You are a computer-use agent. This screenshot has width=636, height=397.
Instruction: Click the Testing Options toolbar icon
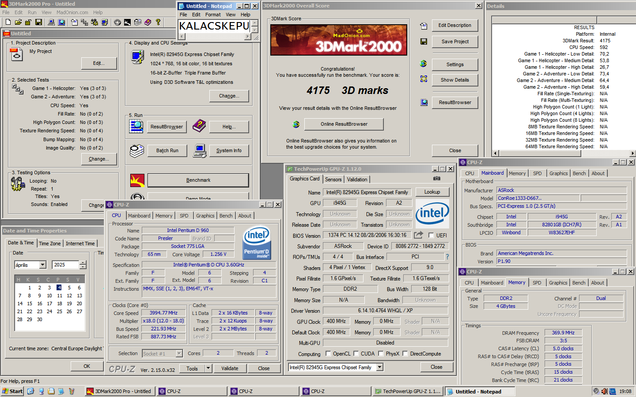point(95,22)
